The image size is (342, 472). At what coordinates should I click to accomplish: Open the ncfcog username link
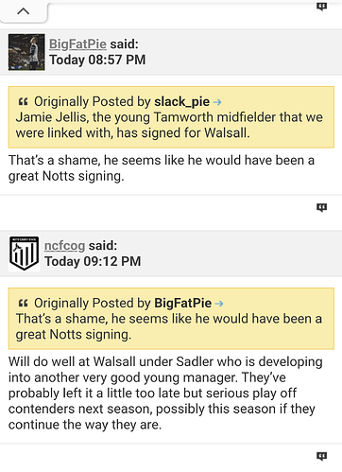click(x=64, y=246)
